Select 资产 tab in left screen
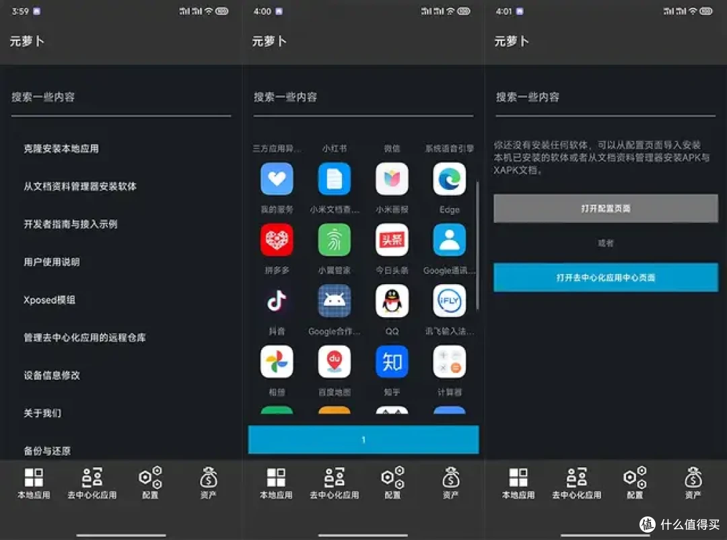The width and height of the screenshot is (727, 540). [x=208, y=483]
